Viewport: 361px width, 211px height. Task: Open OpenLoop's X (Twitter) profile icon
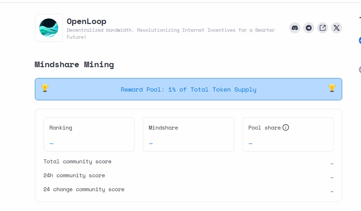tap(336, 28)
